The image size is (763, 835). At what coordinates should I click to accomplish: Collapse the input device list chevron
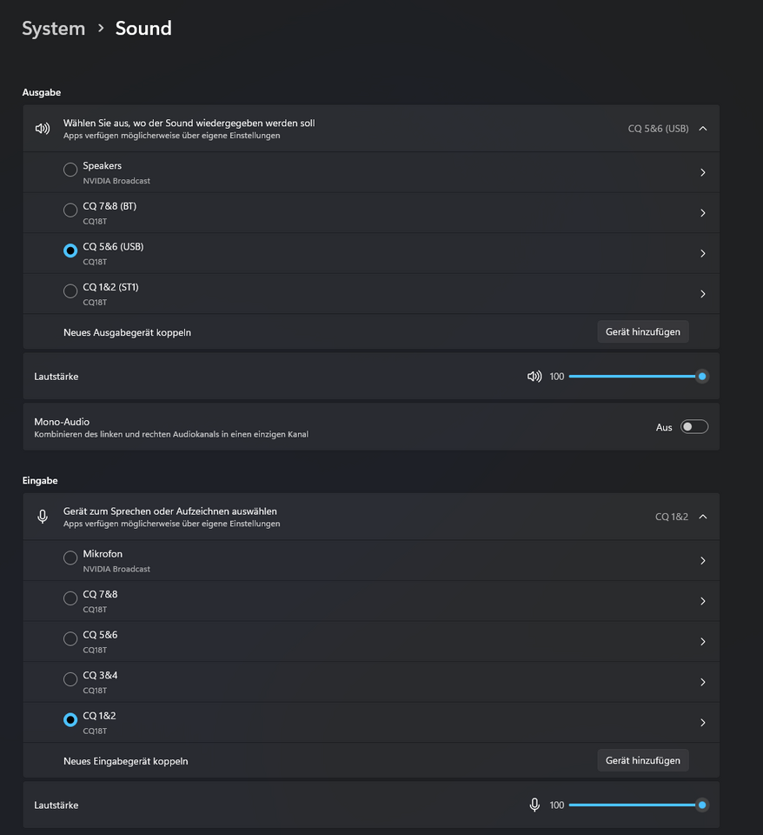pyautogui.click(x=703, y=517)
